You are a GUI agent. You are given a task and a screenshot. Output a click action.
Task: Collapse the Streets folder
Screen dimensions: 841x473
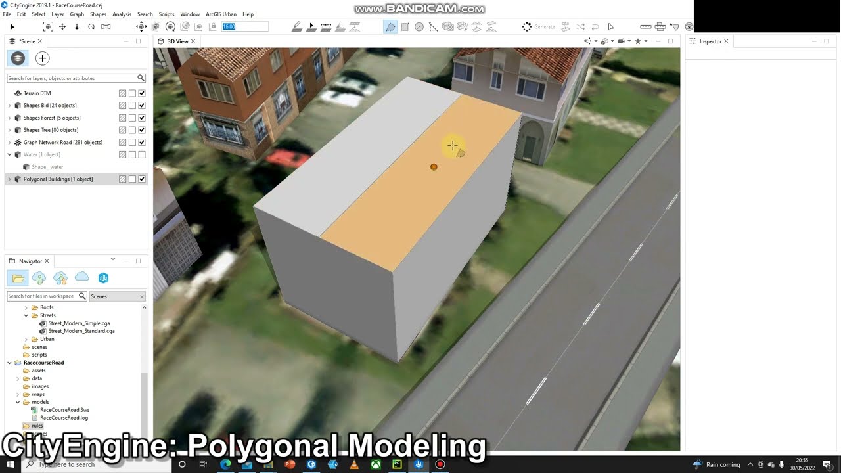coord(26,315)
